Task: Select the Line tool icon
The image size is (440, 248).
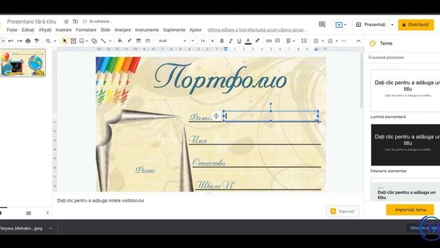Action: [103, 41]
